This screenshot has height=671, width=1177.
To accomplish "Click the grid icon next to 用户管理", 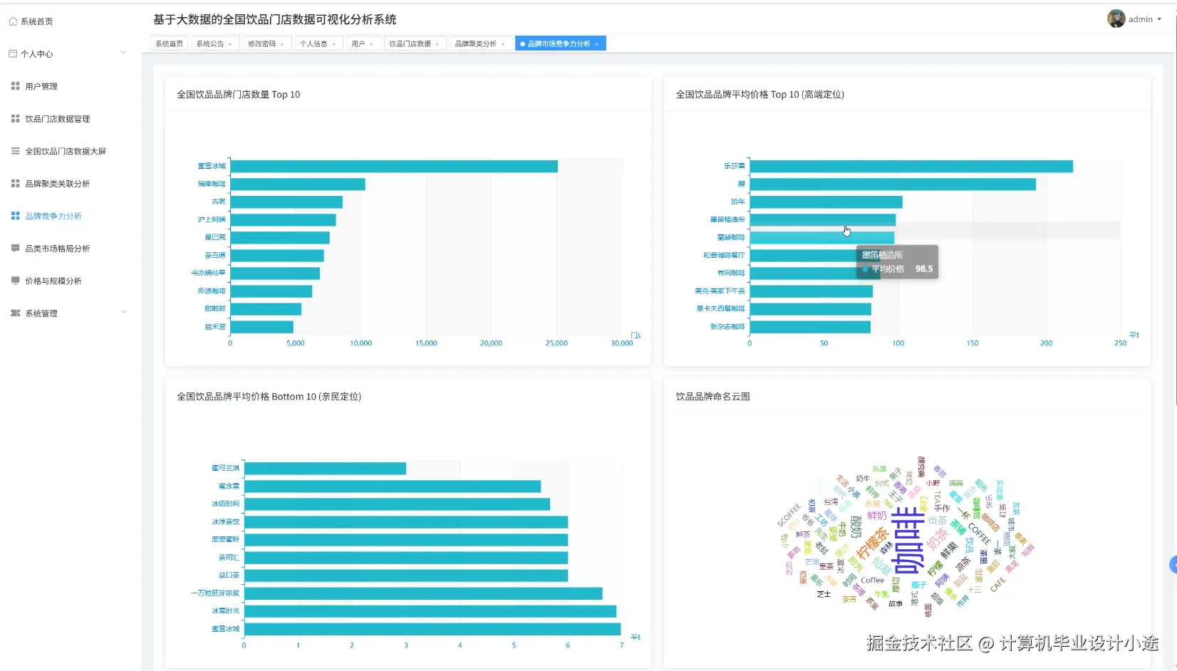I will tap(15, 86).
